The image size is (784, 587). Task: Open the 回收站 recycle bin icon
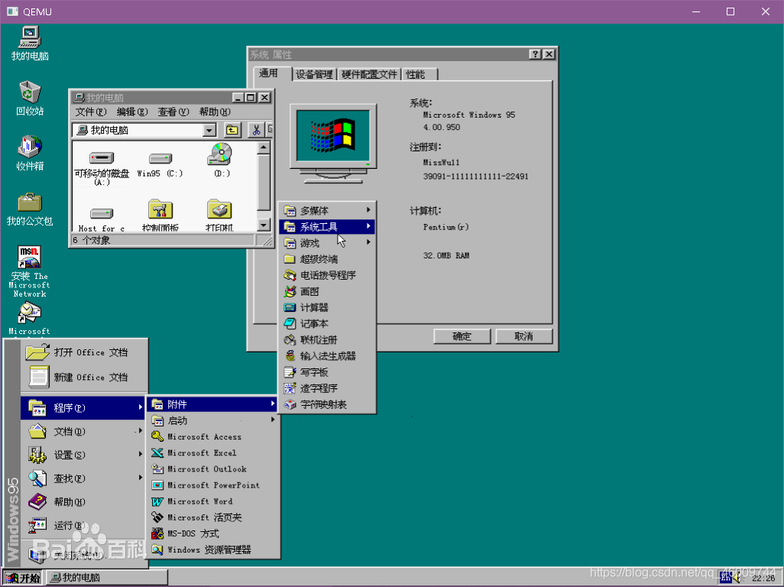tap(30, 99)
